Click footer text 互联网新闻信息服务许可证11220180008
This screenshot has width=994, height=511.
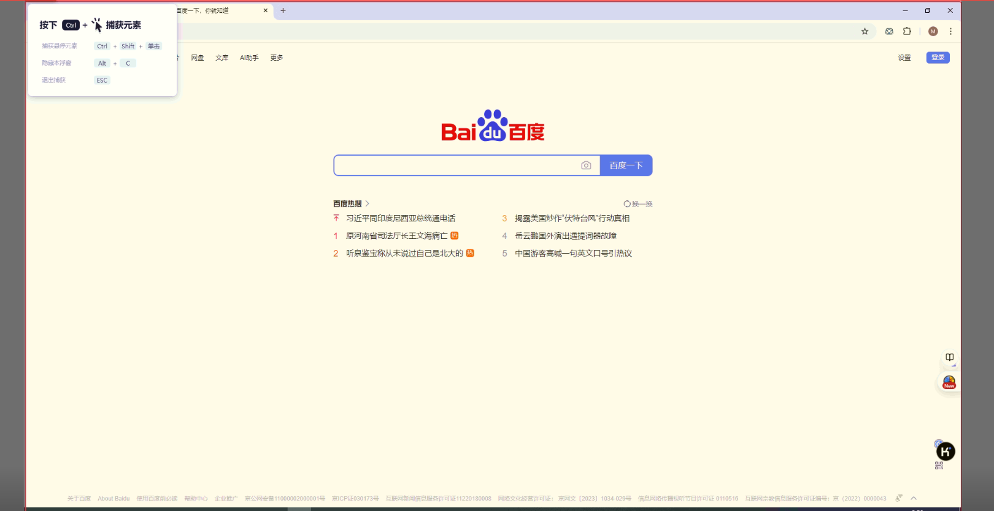coord(439,499)
